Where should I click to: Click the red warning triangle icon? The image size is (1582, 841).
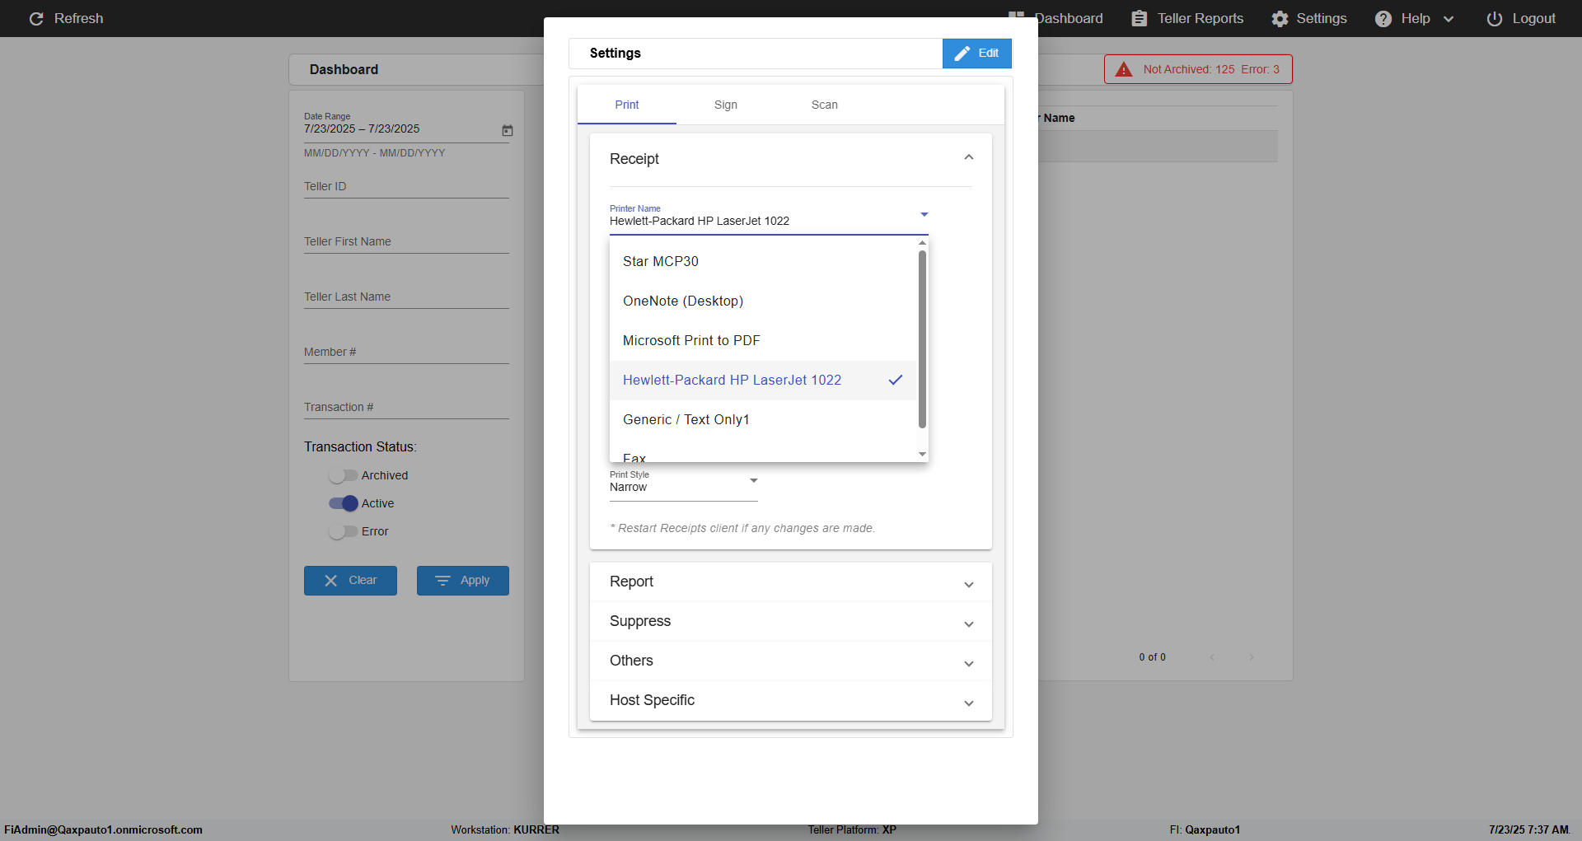[1124, 69]
